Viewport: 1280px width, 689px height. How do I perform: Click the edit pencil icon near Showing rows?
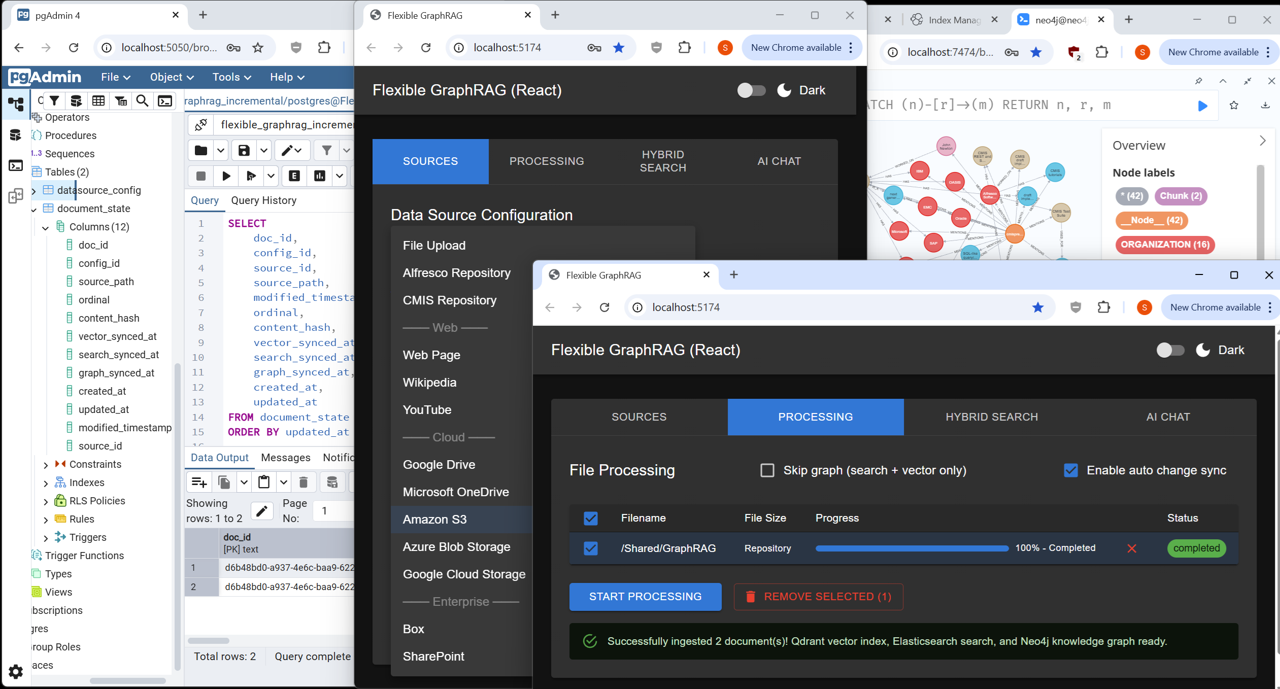click(262, 511)
